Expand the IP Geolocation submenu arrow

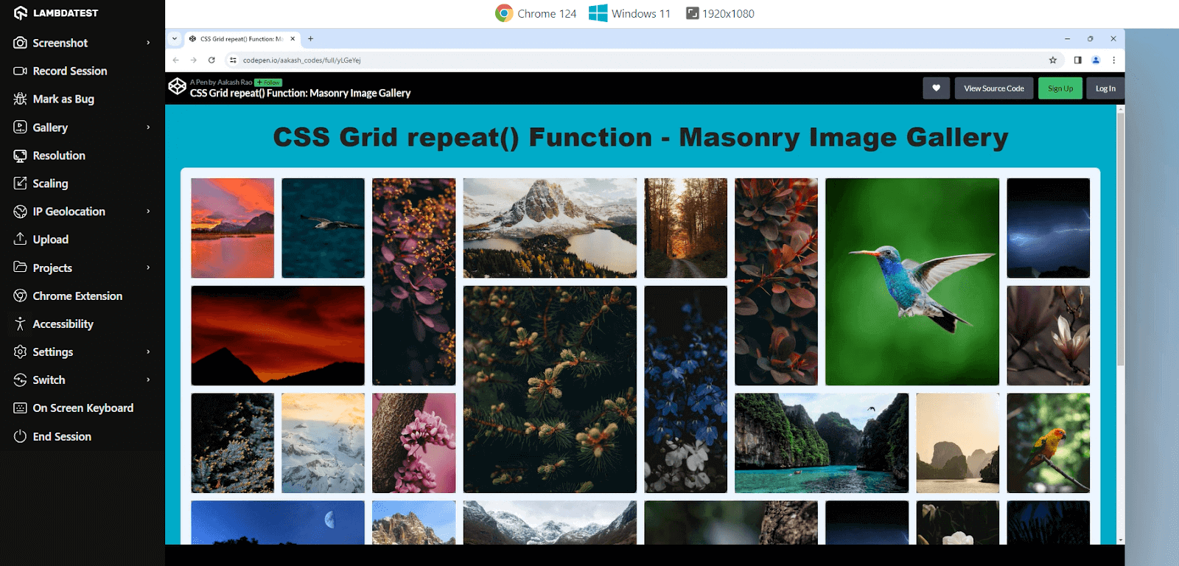coord(148,212)
